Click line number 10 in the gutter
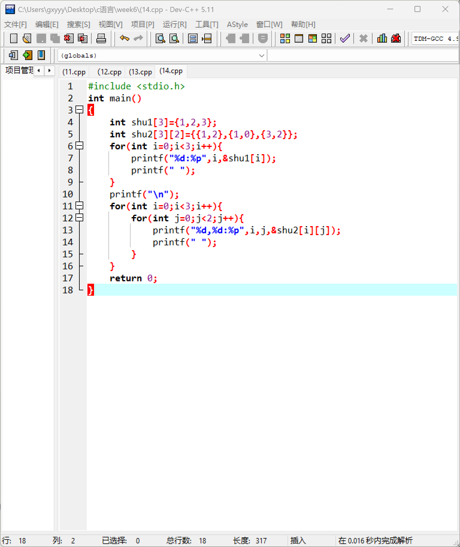The image size is (460, 547). click(68, 194)
